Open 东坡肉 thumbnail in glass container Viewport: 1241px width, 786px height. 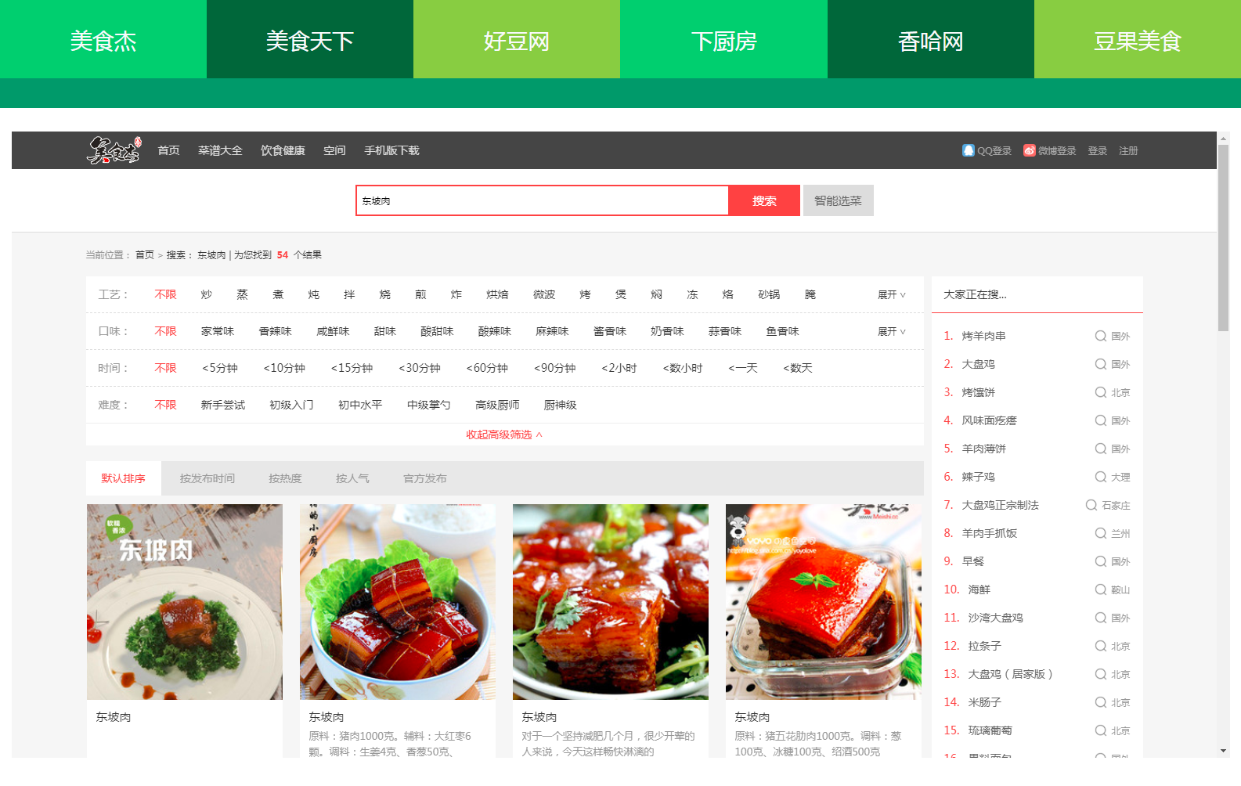click(x=824, y=602)
